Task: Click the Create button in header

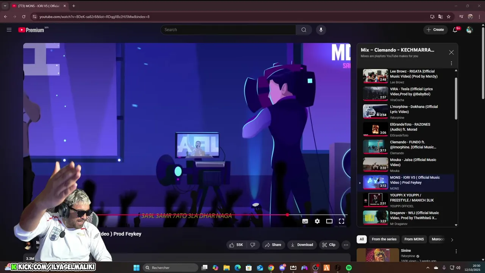Action: pyautogui.click(x=435, y=30)
